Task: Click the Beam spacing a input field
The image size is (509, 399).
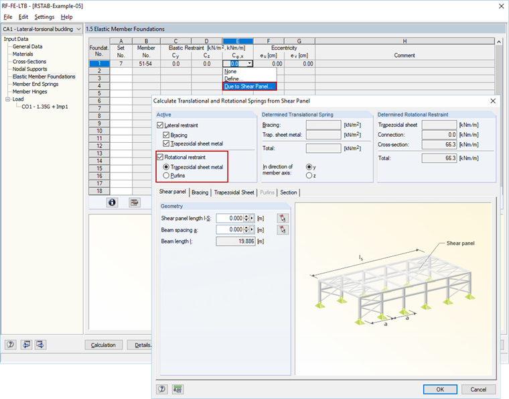Action: pos(230,230)
